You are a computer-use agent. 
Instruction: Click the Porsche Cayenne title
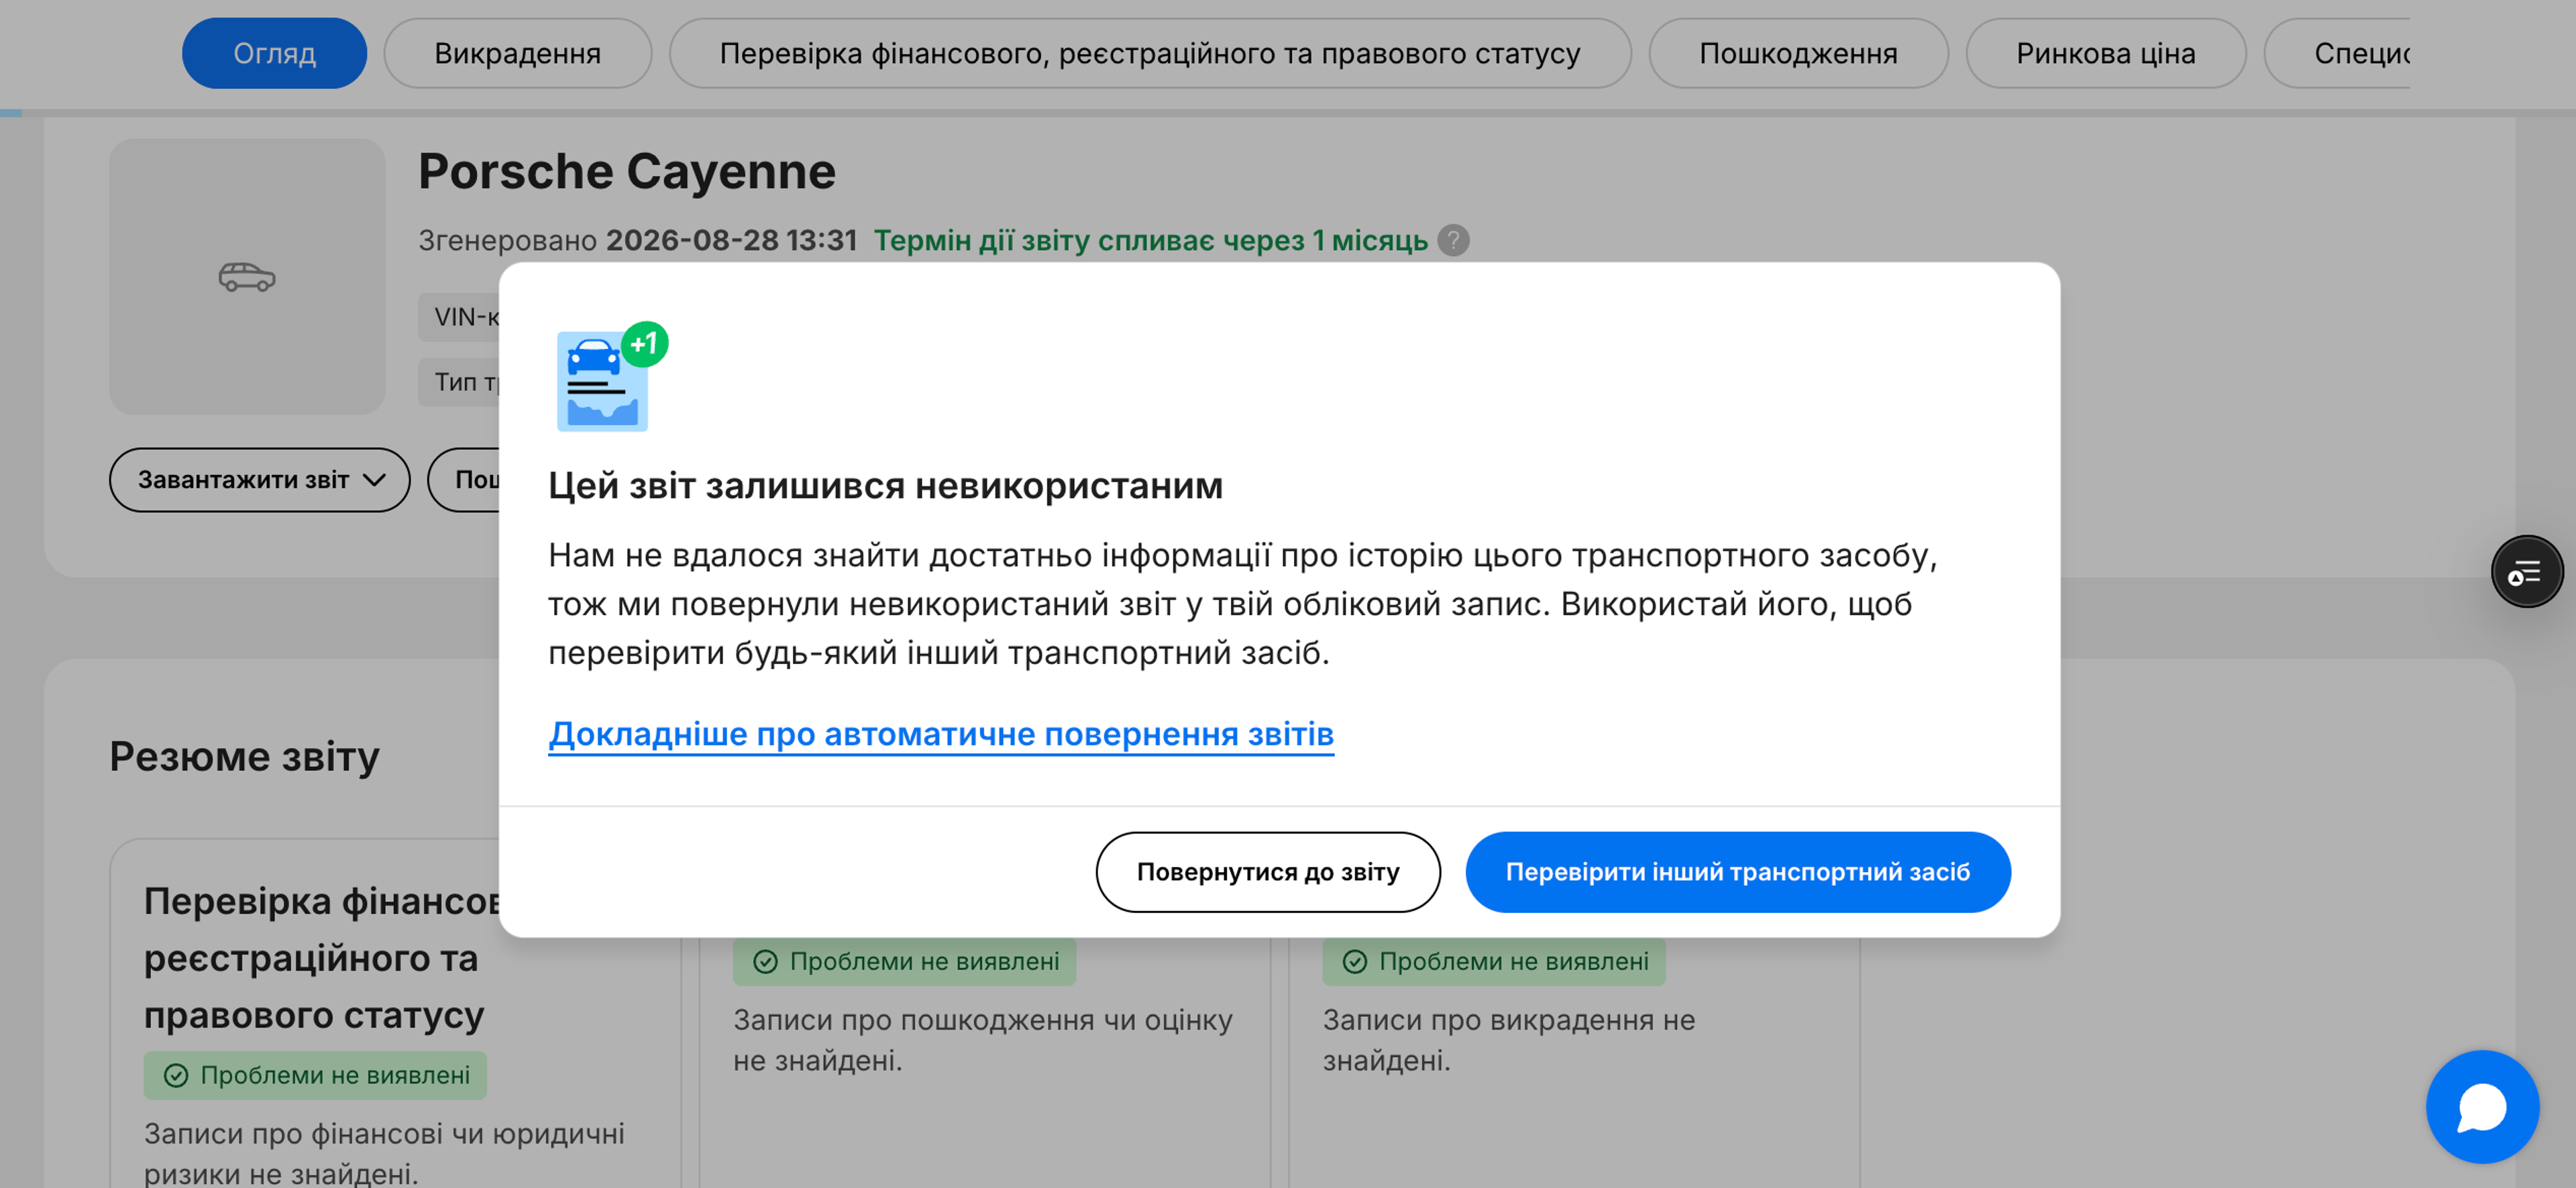pyautogui.click(x=627, y=171)
